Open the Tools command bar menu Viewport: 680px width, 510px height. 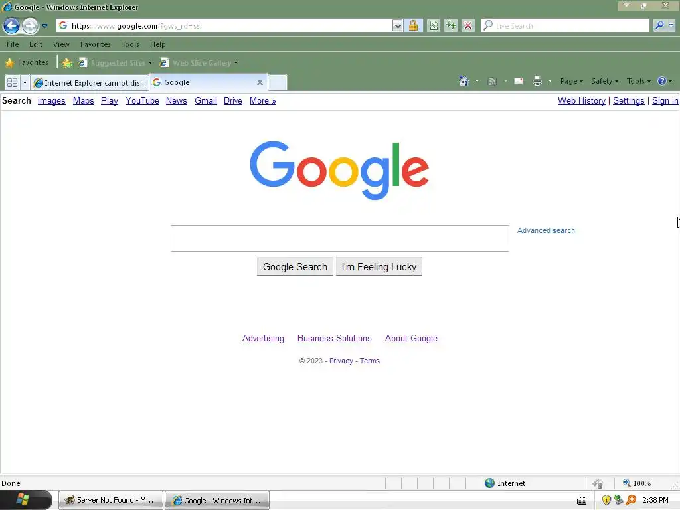click(x=638, y=81)
